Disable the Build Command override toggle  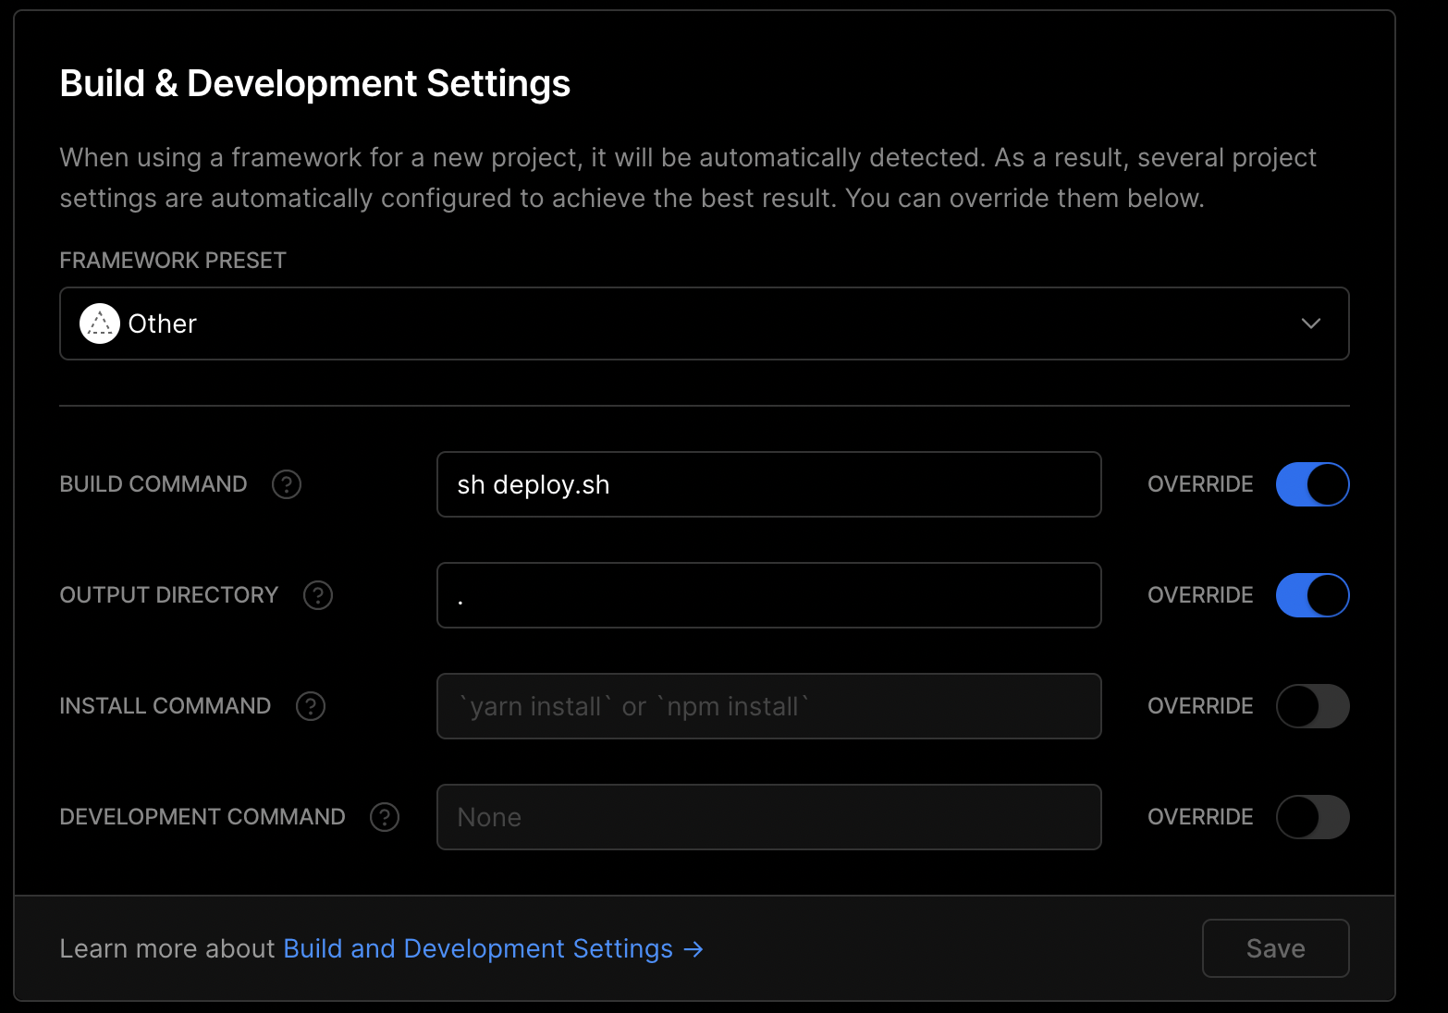1312,484
